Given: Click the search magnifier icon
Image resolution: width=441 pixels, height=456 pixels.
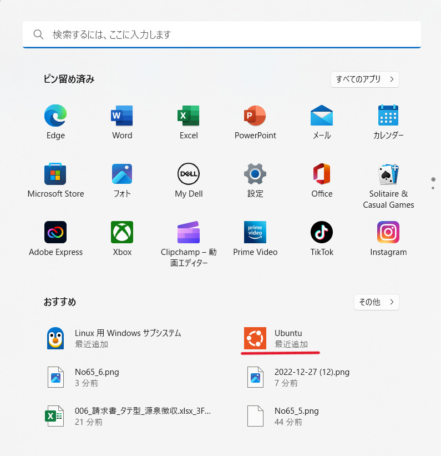Looking at the screenshot, I should (x=38, y=34).
